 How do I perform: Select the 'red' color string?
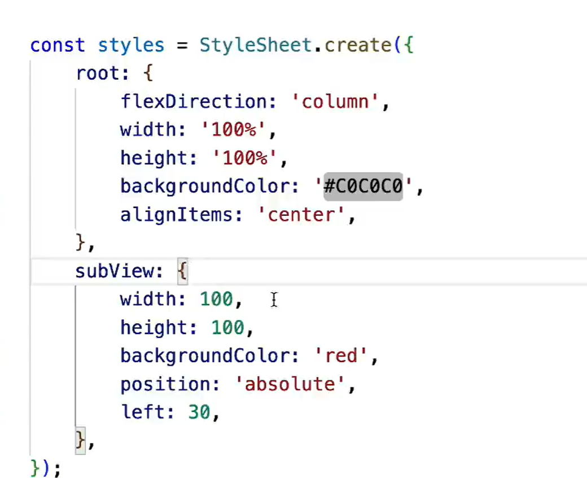click(x=341, y=356)
